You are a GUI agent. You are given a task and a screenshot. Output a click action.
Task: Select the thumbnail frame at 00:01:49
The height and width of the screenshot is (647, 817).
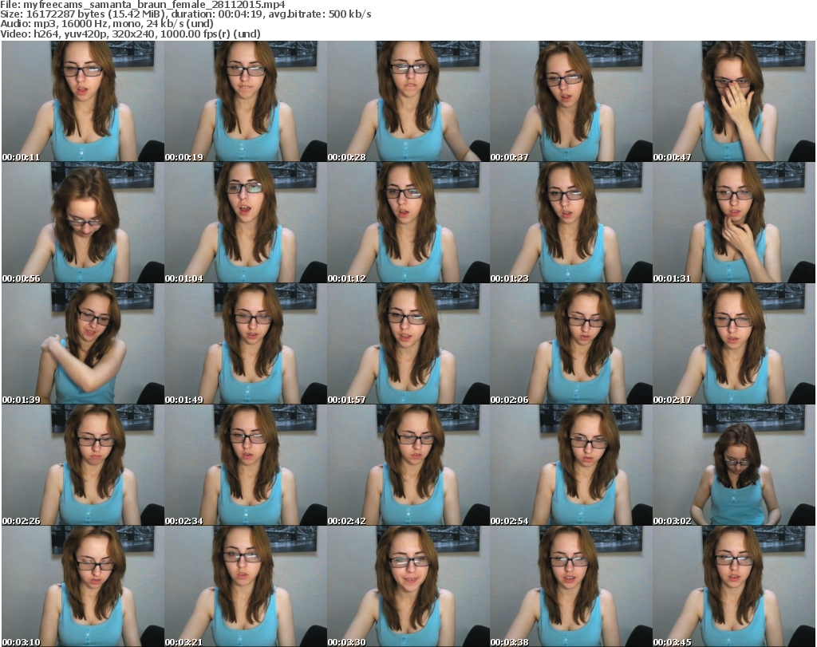point(246,344)
